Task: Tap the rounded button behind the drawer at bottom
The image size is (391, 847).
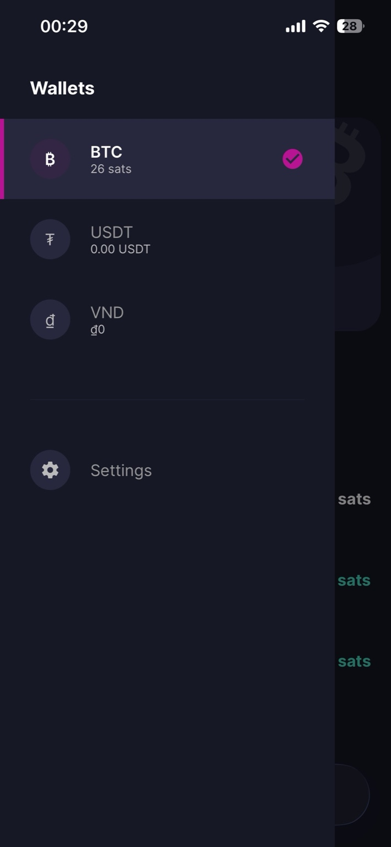Action: pyautogui.click(x=352, y=794)
